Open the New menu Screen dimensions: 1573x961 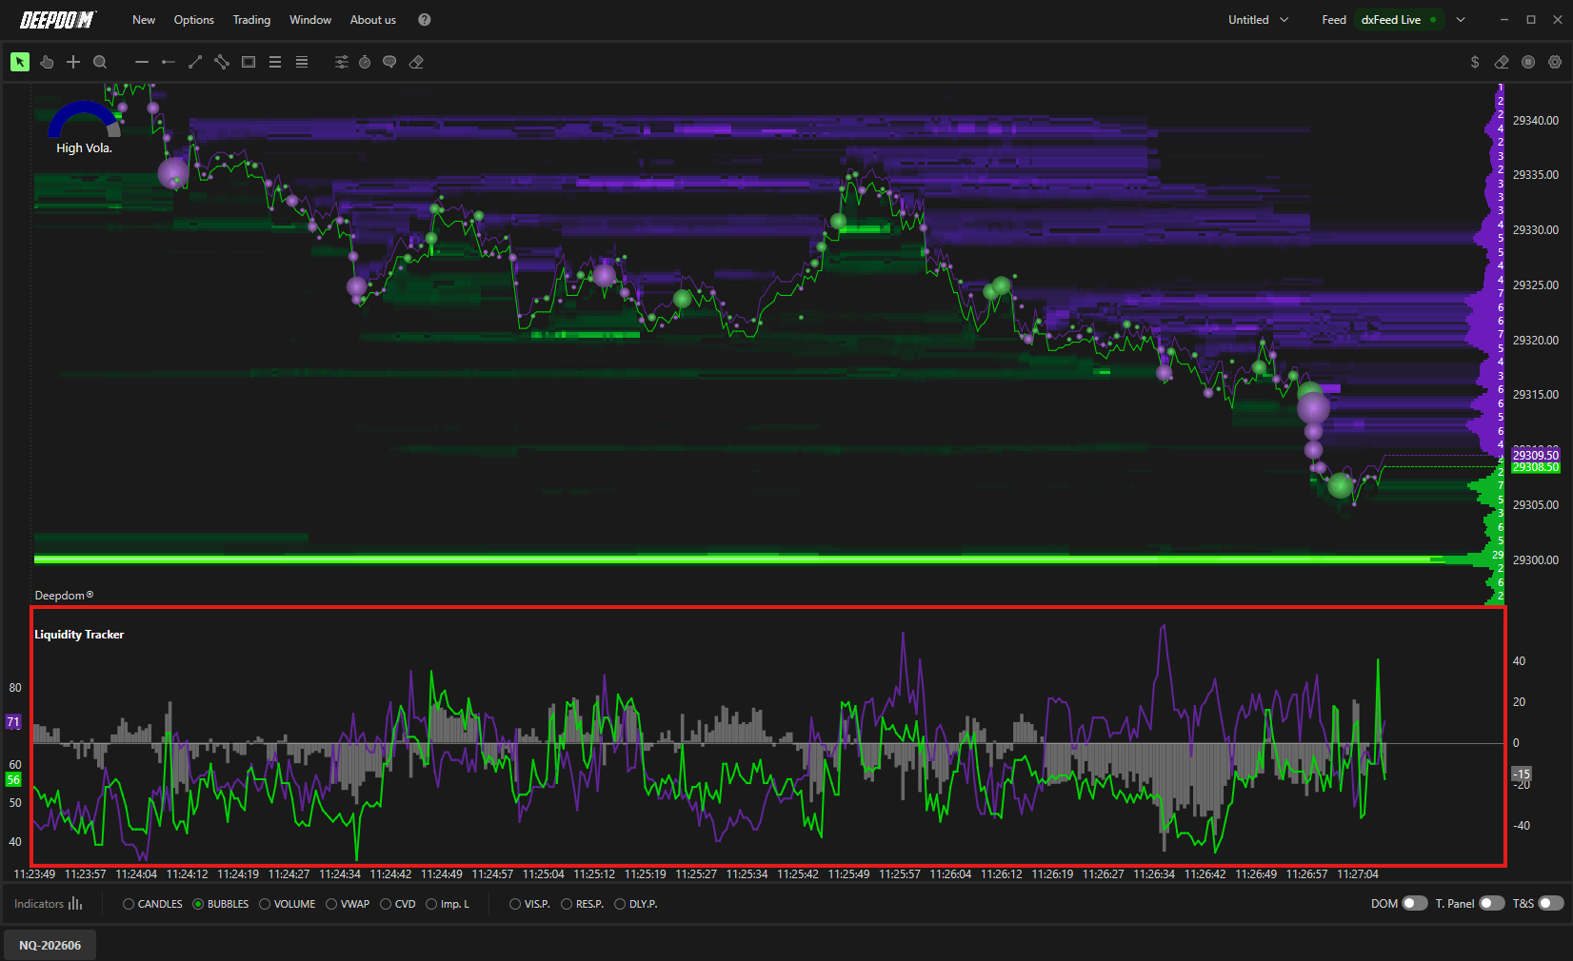(x=144, y=20)
